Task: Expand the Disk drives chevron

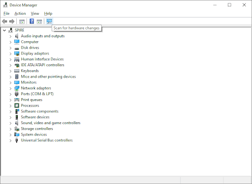Action: pos(10,48)
